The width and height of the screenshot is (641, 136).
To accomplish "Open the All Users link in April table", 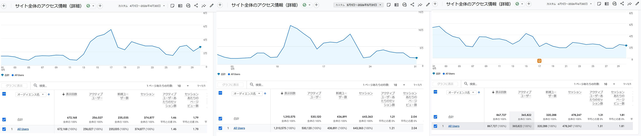I will (23, 129).
